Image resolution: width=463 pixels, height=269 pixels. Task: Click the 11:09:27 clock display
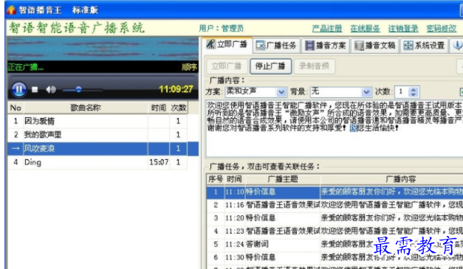pos(176,89)
